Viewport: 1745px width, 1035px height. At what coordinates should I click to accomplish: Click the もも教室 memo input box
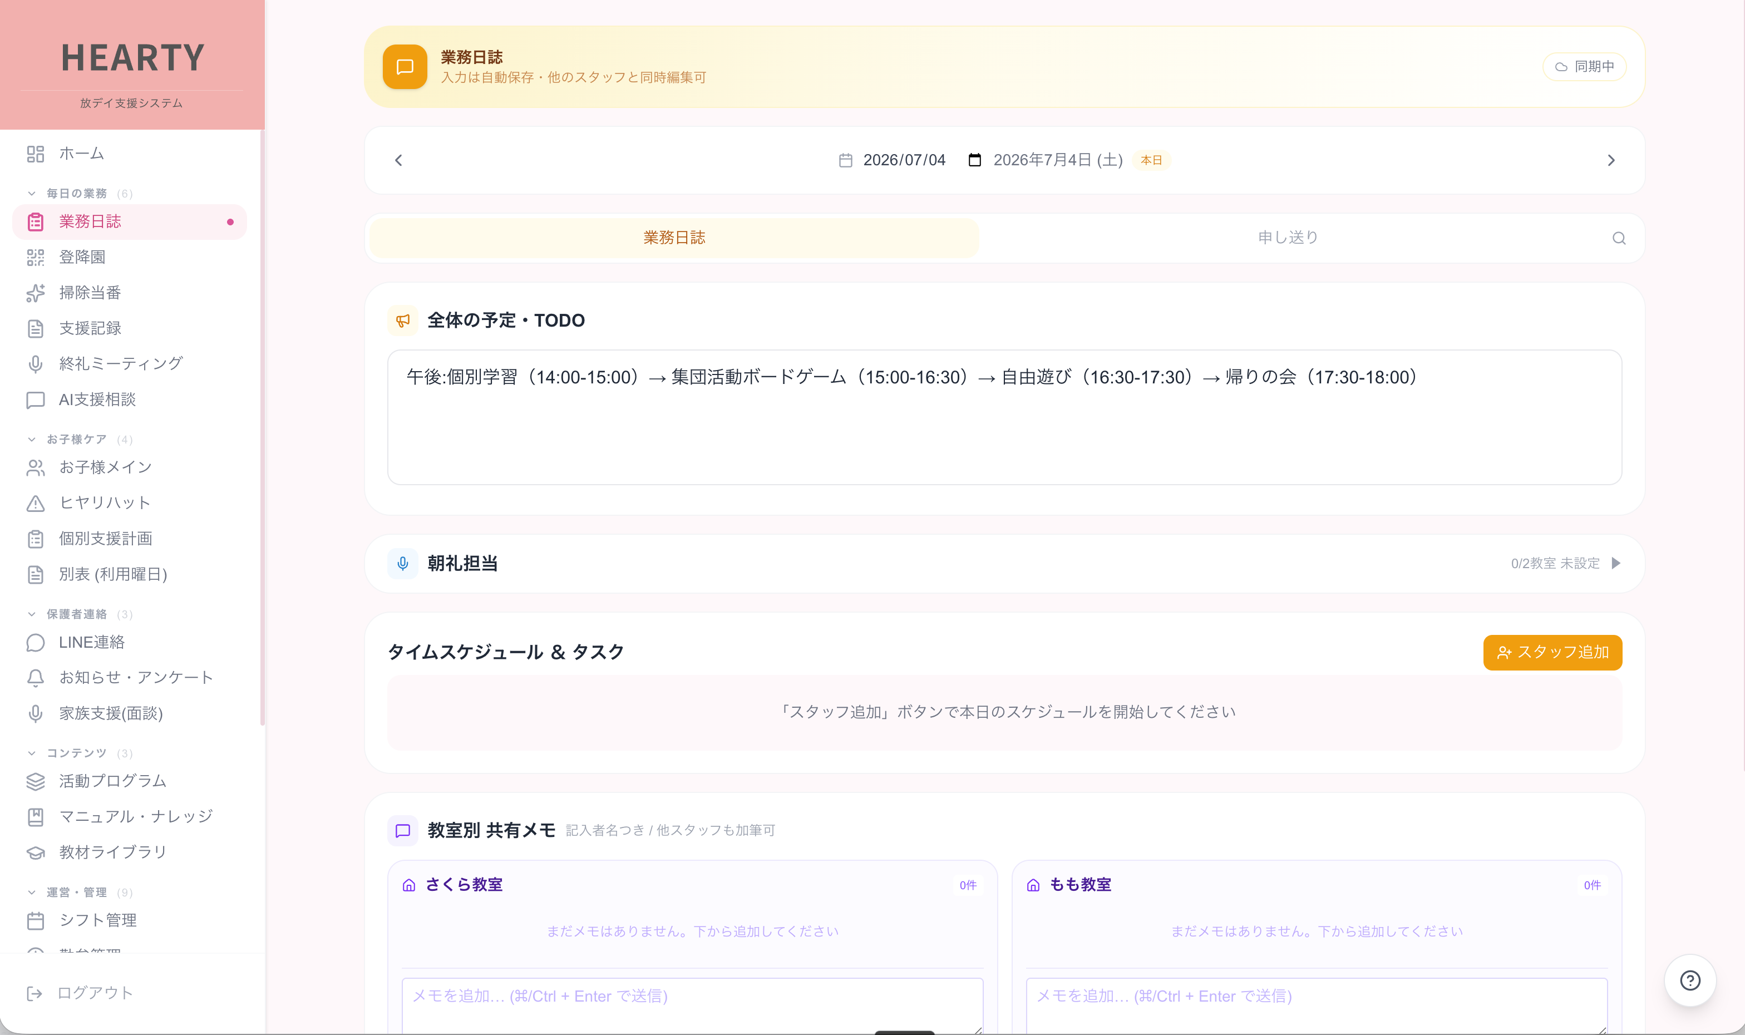pos(1317,1006)
